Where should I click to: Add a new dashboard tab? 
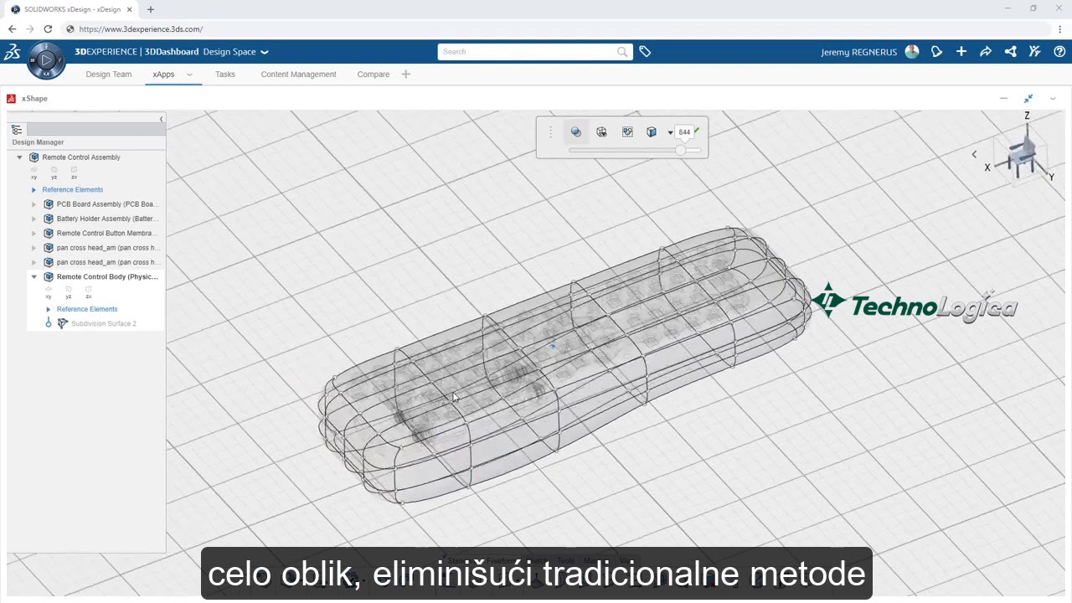pyautogui.click(x=406, y=75)
